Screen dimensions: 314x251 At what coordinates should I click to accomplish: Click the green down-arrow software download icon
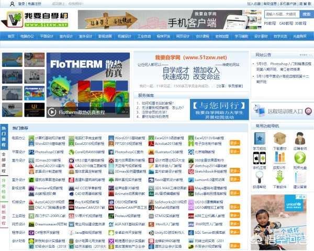pyautogui.click(x=280, y=177)
